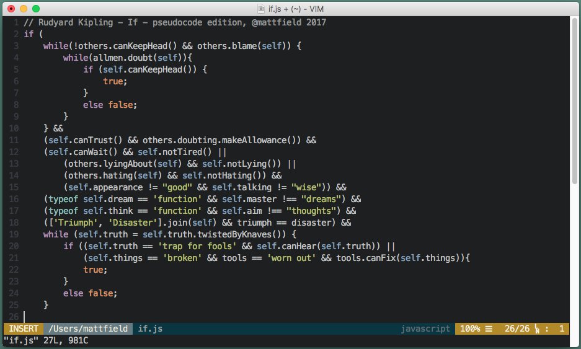Click 'true;' on line 6
This screenshot has height=349, width=581.
[115, 81]
